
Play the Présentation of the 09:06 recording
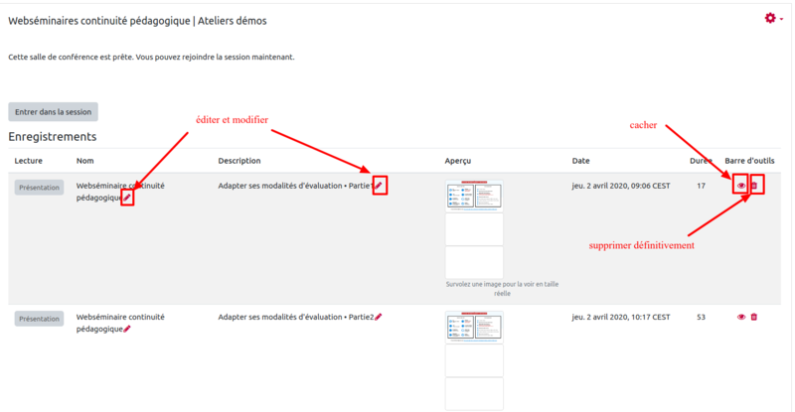pyautogui.click(x=39, y=187)
